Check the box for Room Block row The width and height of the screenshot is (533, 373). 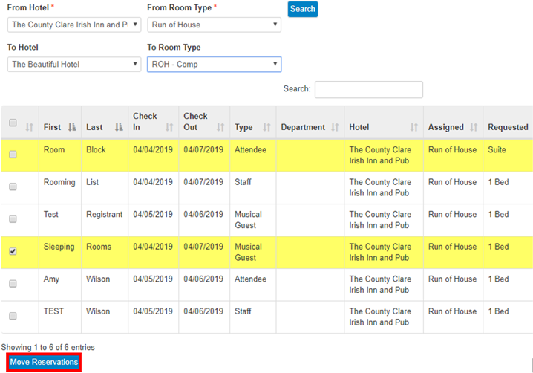pos(13,155)
